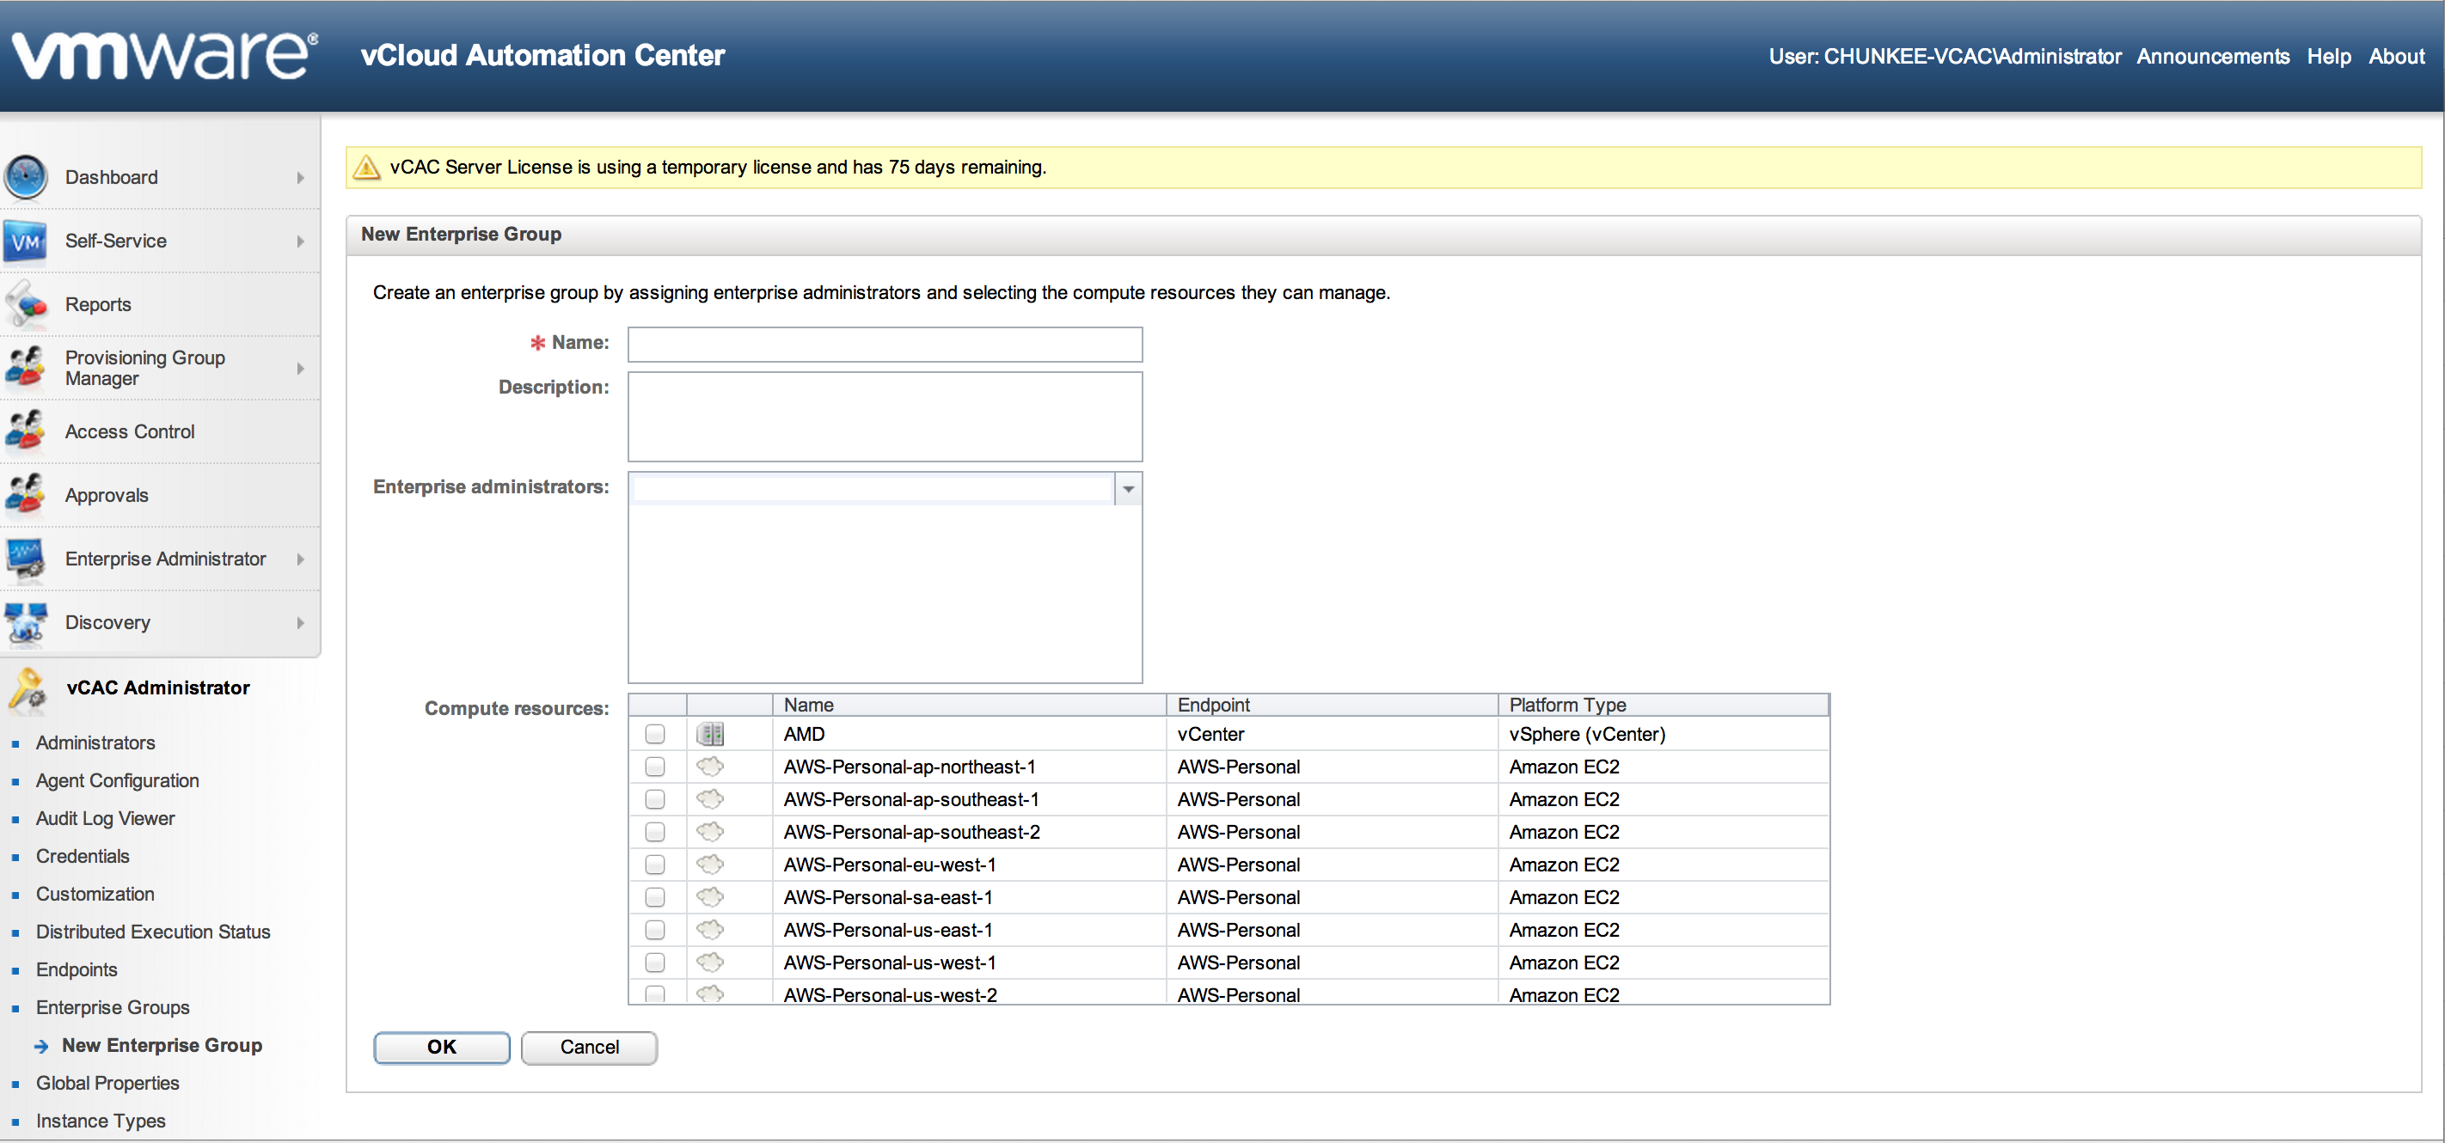Click the vCAC Administrator key icon
Image resolution: width=2445 pixels, height=1143 pixels.
tap(28, 688)
